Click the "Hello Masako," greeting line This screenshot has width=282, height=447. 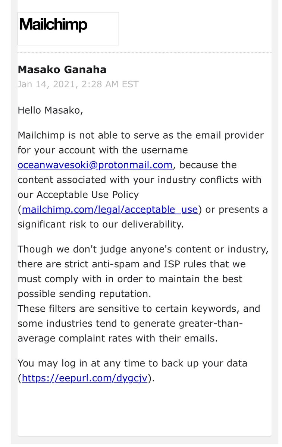50,111
